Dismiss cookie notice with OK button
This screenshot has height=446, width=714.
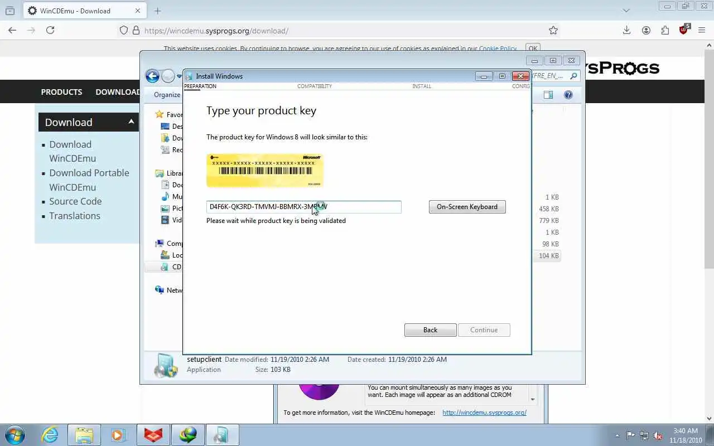[533, 49]
